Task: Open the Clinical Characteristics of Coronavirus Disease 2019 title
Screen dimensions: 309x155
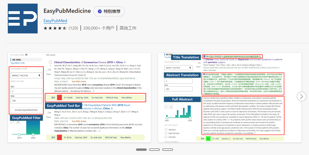Action: point(88,62)
